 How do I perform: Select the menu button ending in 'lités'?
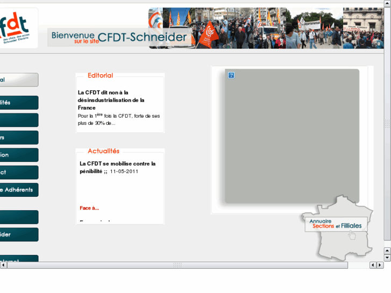point(19,103)
